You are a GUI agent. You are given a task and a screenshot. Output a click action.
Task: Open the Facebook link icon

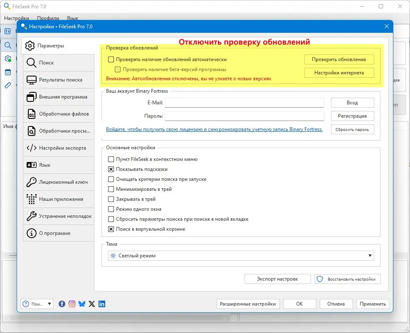coord(62,304)
